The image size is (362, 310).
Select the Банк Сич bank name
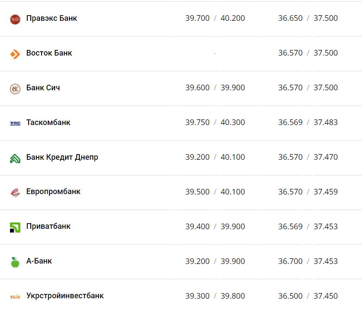pos(43,88)
